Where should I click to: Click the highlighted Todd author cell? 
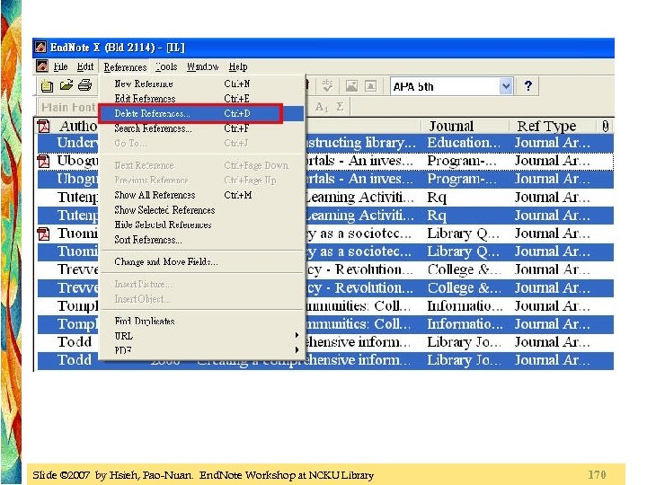[75, 360]
